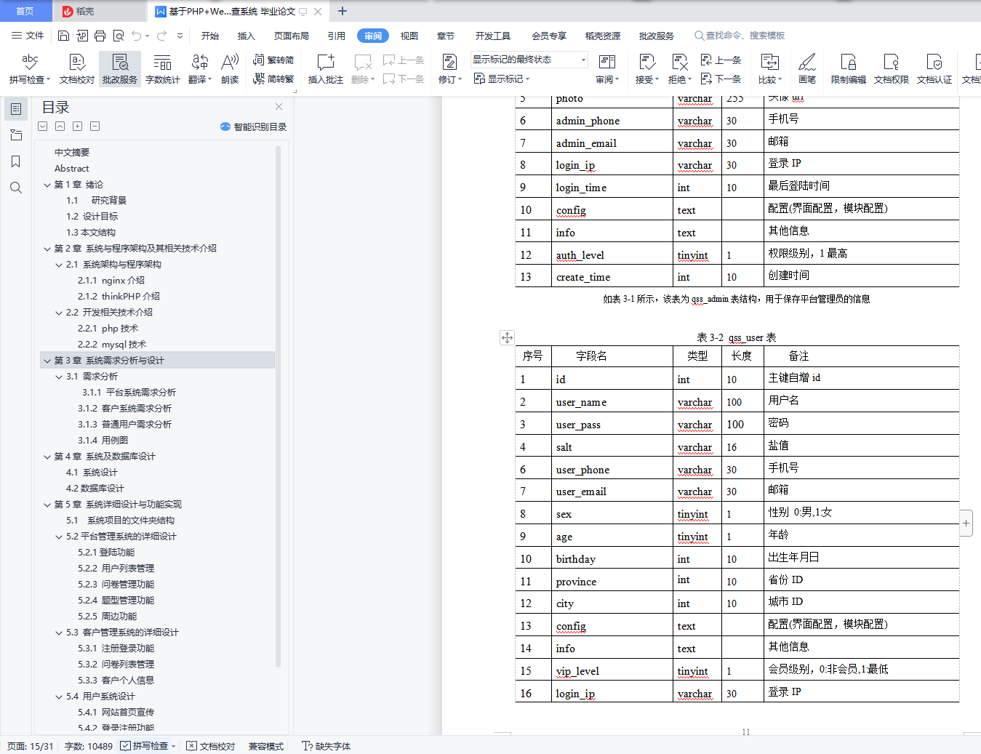Image resolution: width=981 pixels, height=754 pixels.
Task: Insert a comment with 插入批注
Action: 326,69
